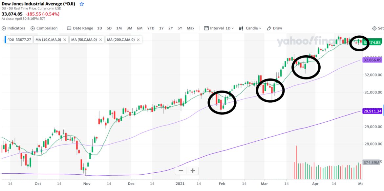Zoom in using the plus icon

click(192, 170)
